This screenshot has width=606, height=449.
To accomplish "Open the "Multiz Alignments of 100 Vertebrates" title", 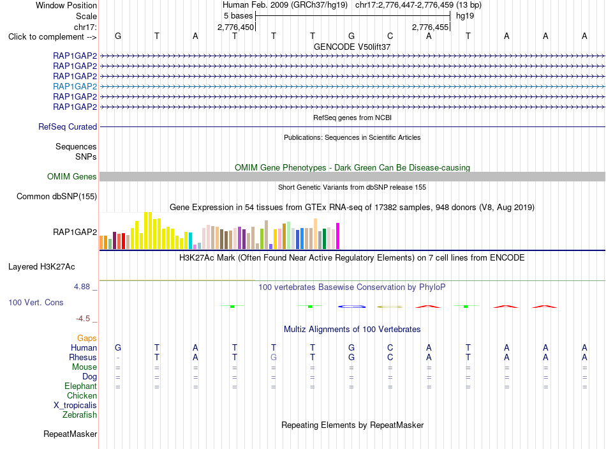I will pos(352,330).
